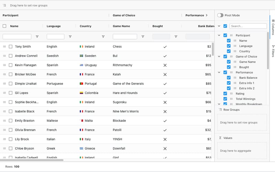The width and height of the screenshot is (275, 172).
Task: Sort by the Game Name column header
Action: pyautogui.click(x=121, y=26)
